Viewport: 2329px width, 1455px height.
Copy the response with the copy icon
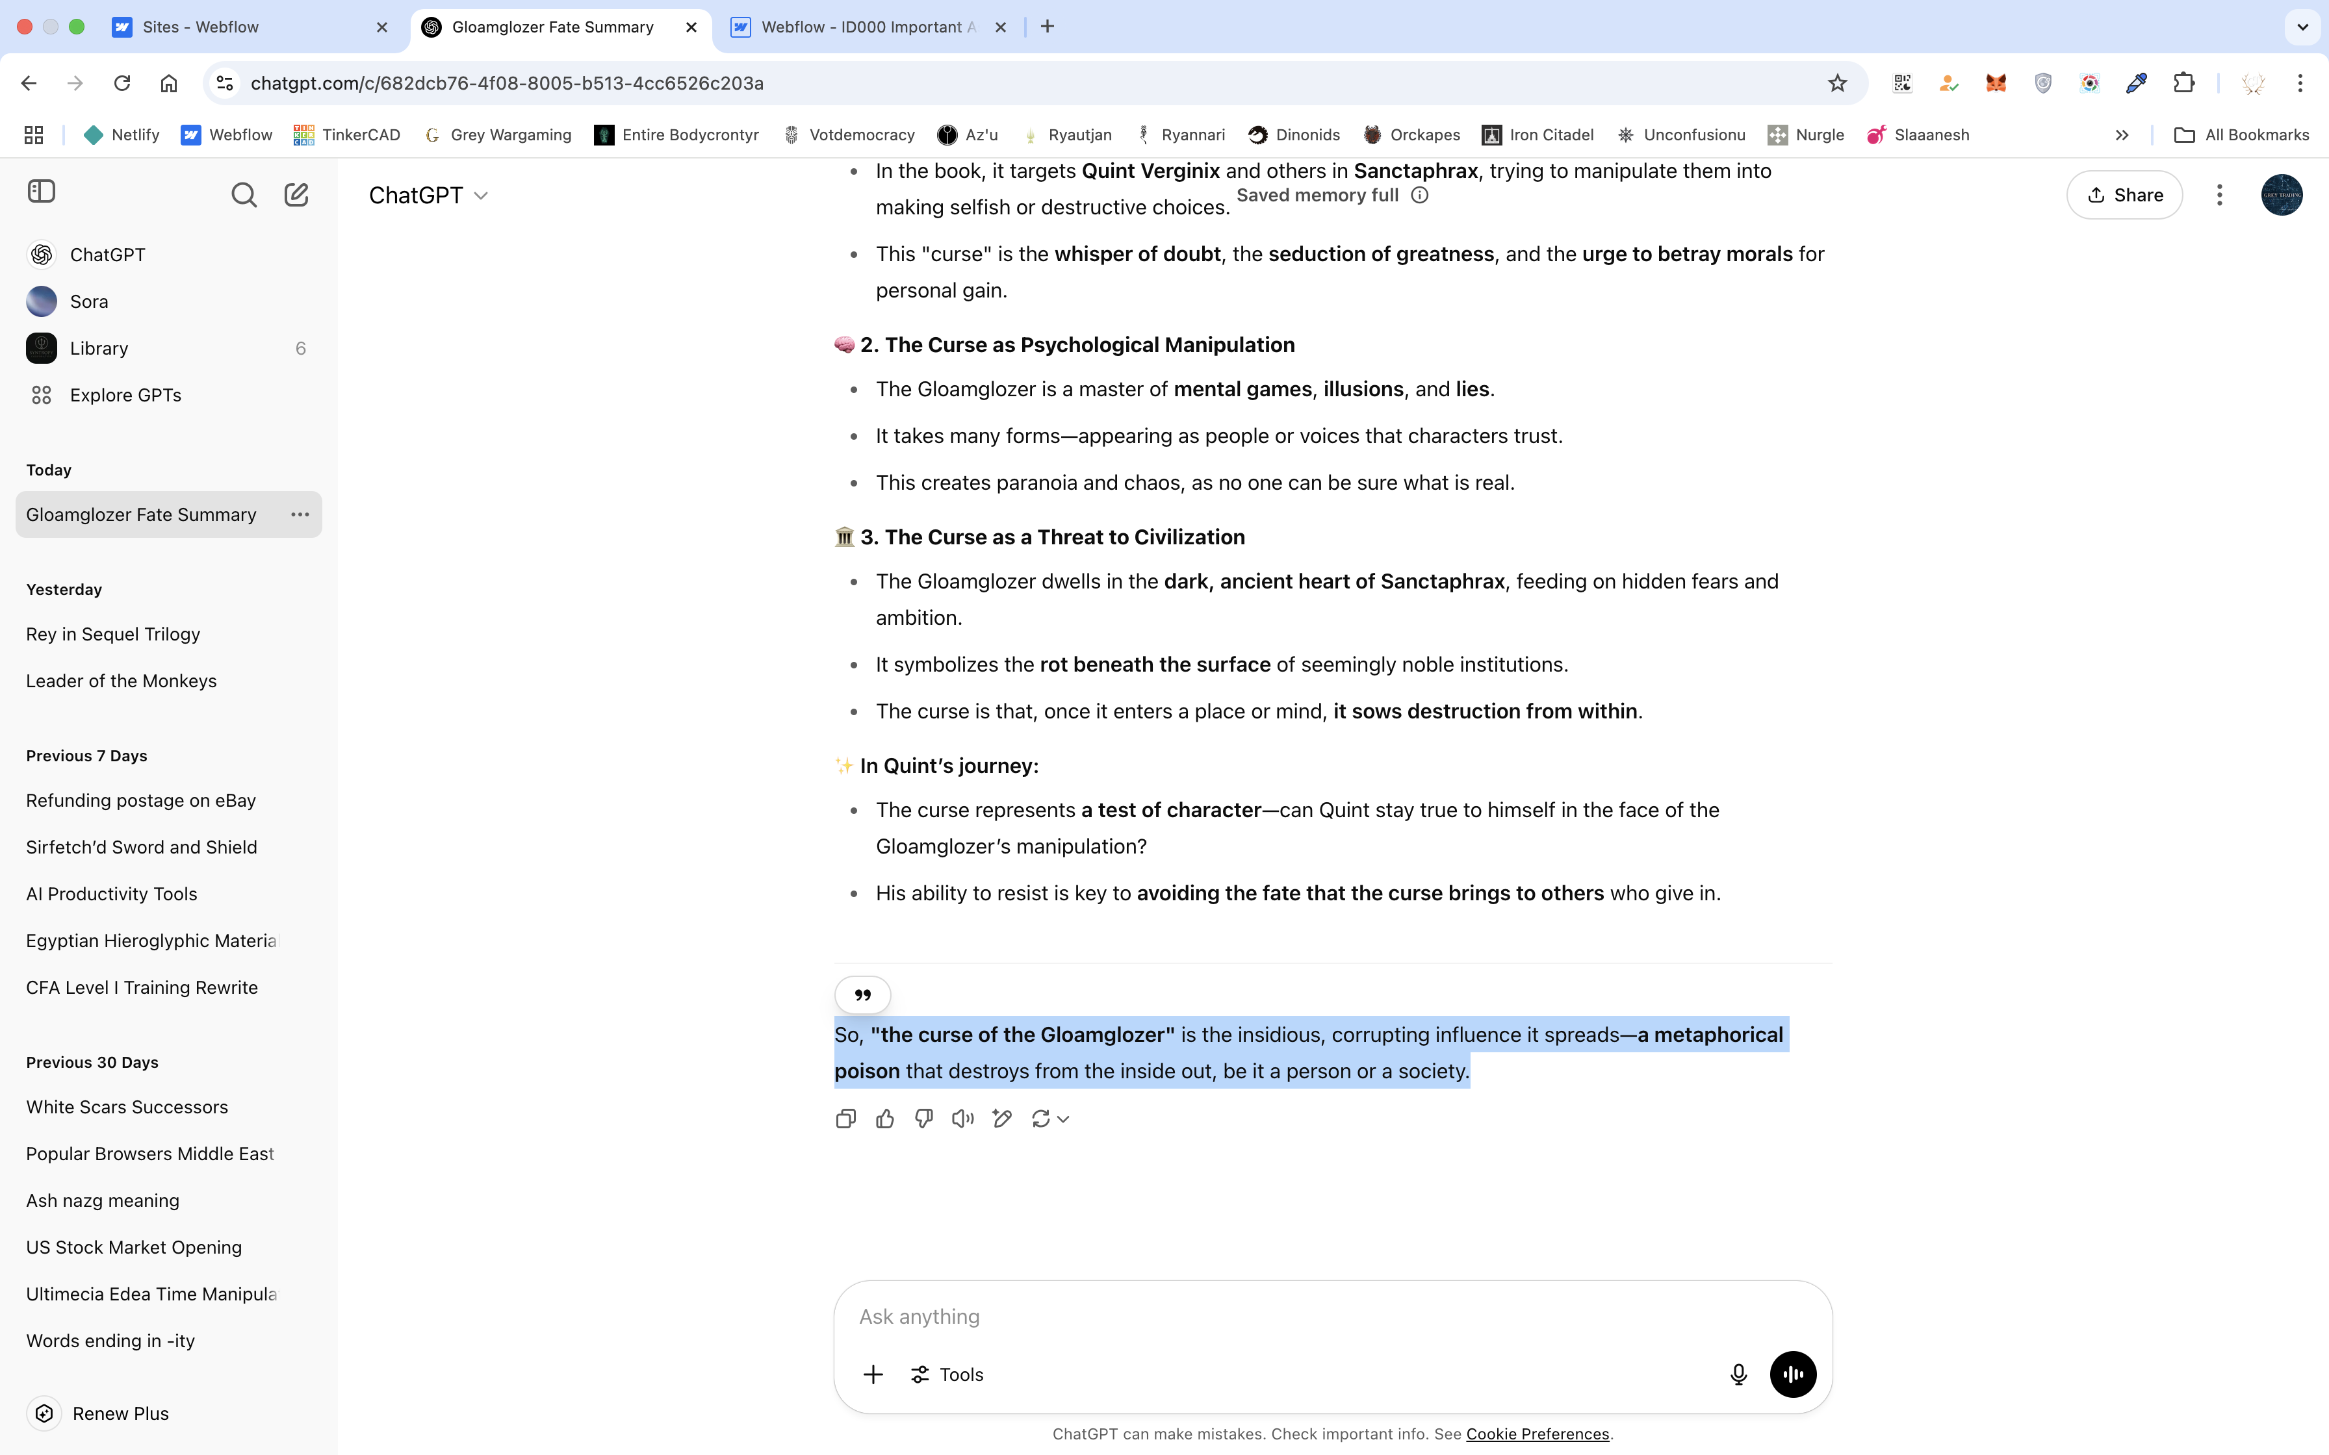tap(845, 1118)
